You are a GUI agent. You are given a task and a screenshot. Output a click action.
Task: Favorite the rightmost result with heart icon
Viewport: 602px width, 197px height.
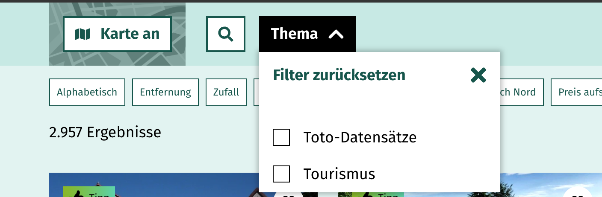577,194
